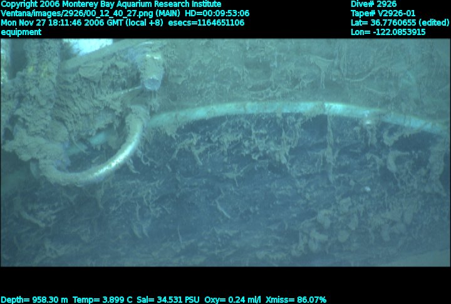The width and height of the screenshot is (451, 304).
Task: Click the Dive# 2926 text
Action: 373,4
